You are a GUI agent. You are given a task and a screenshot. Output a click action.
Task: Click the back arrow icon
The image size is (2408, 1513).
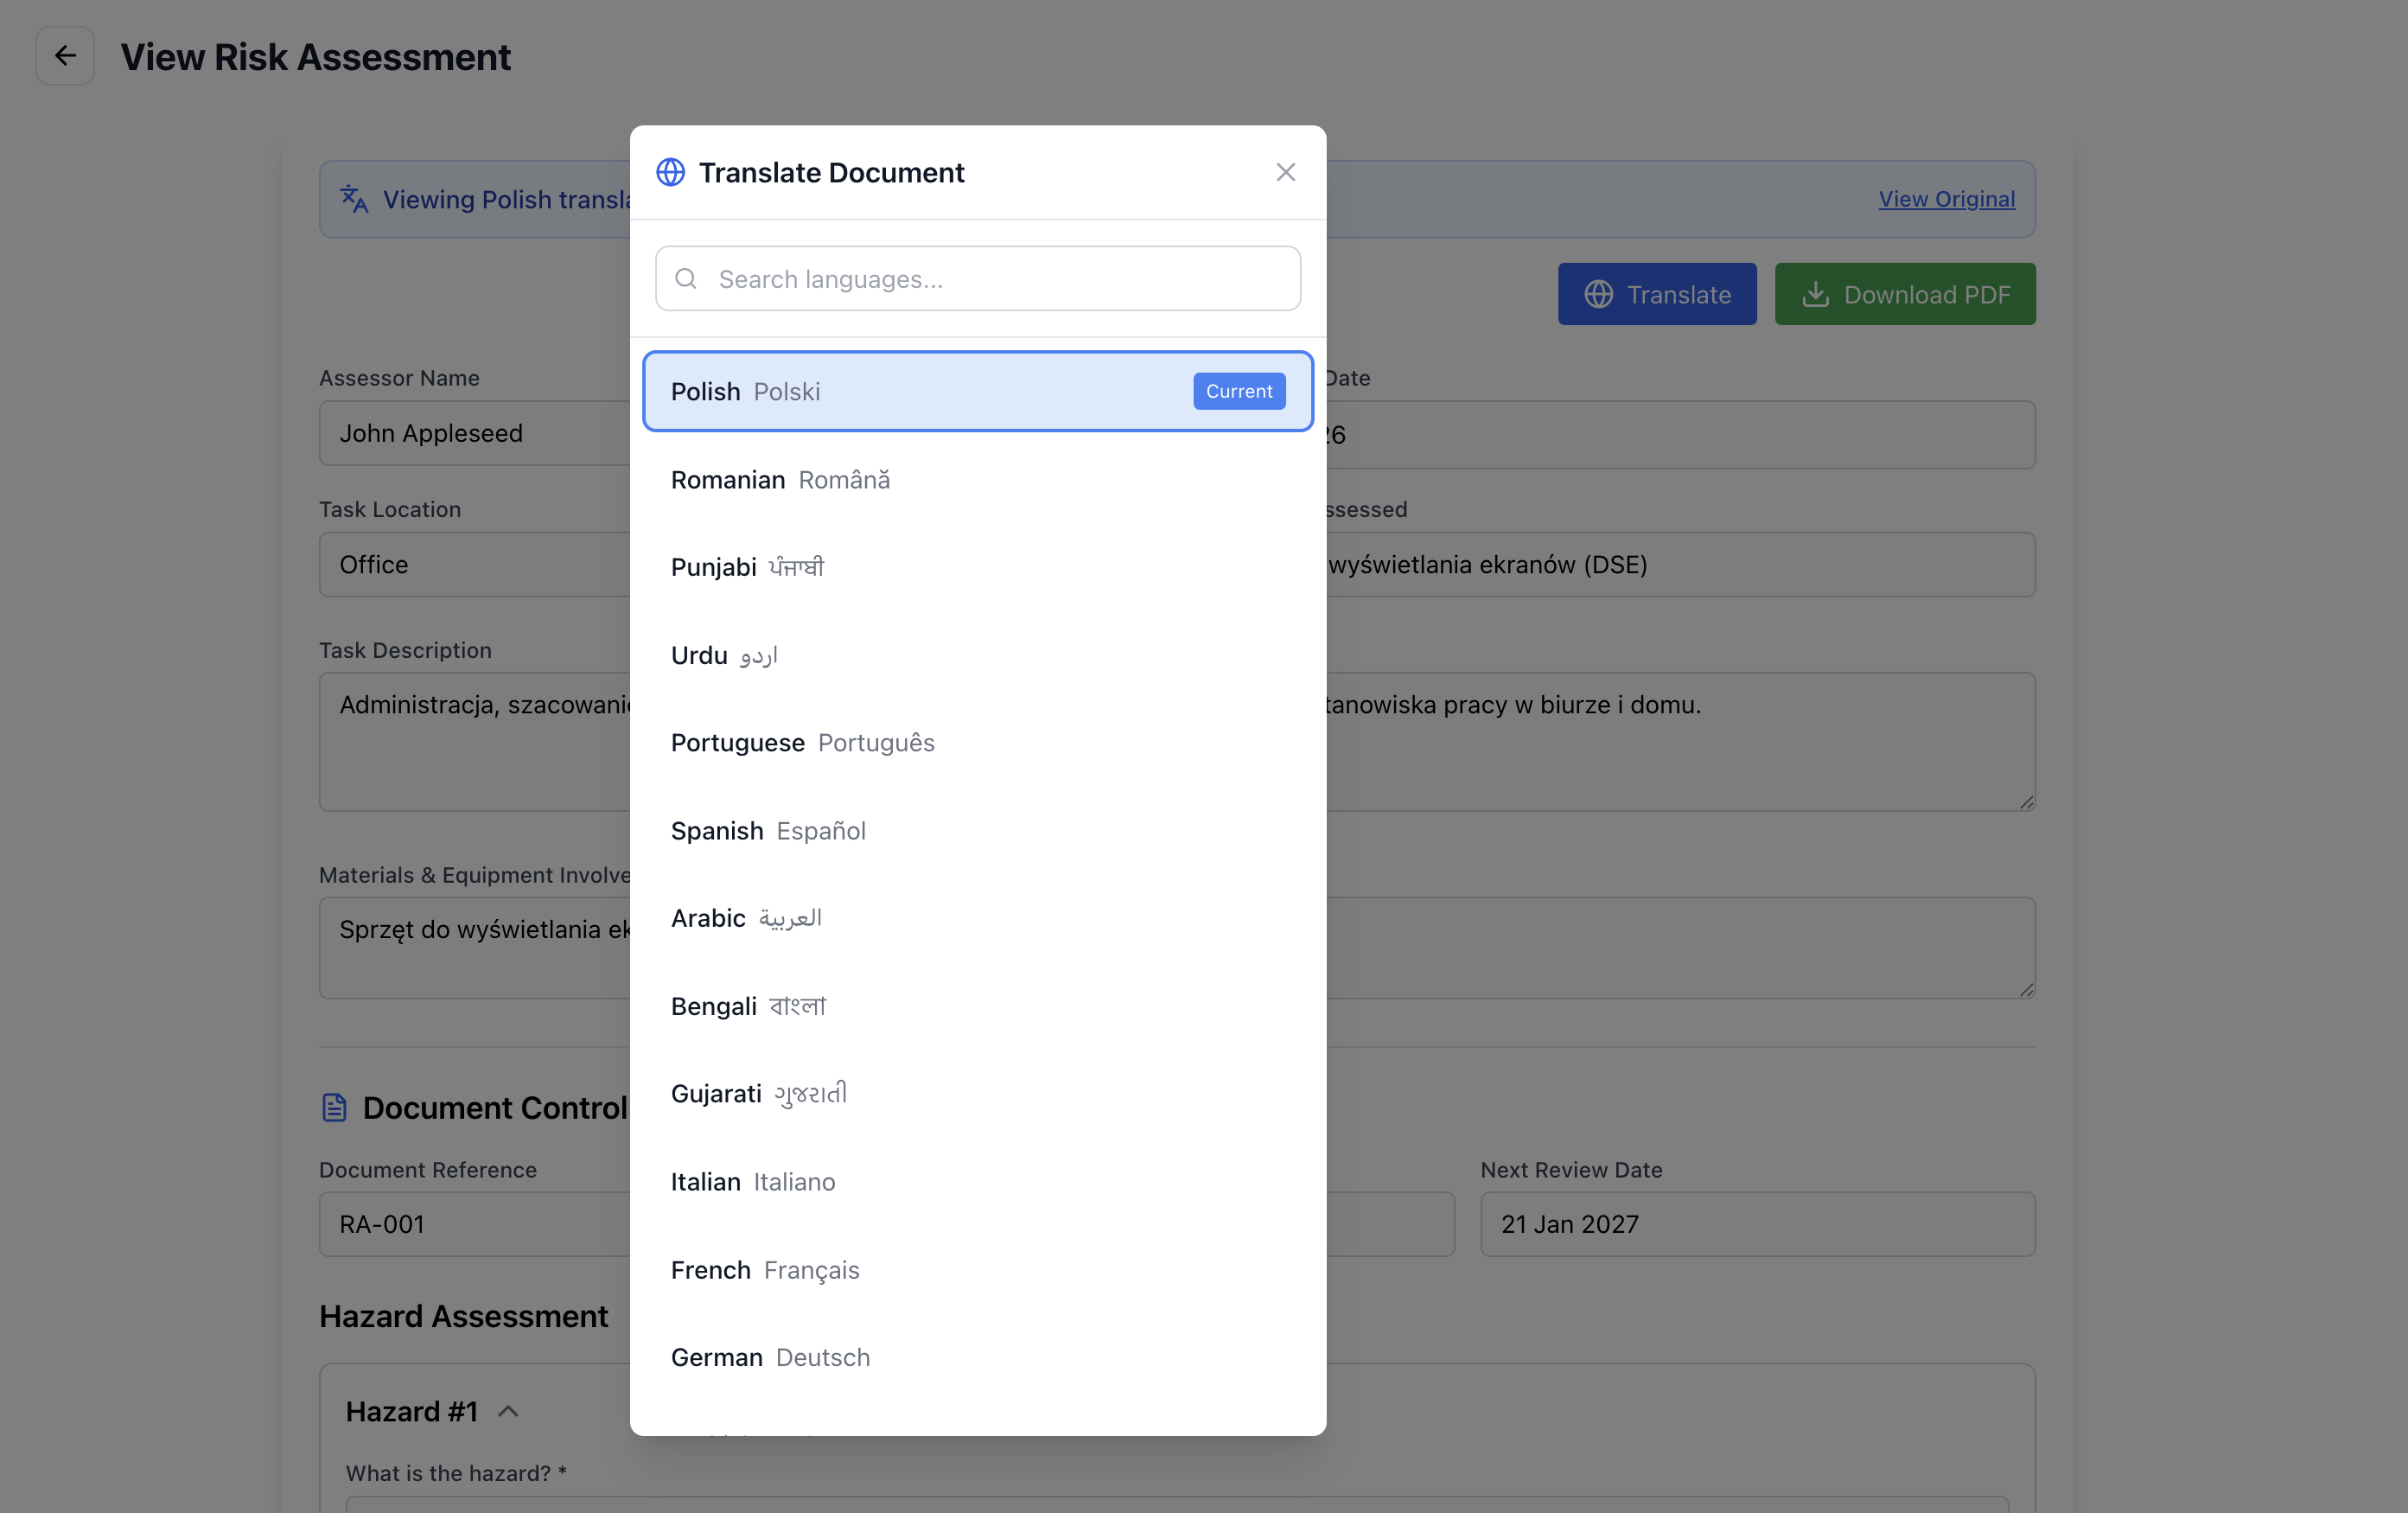pyautogui.click(x=65, y=56)
